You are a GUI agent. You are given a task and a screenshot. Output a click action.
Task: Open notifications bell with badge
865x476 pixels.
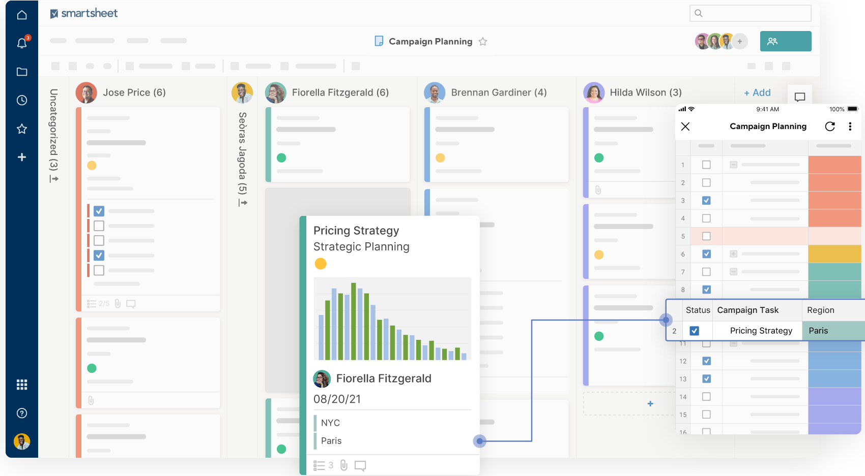pos(22,43)
